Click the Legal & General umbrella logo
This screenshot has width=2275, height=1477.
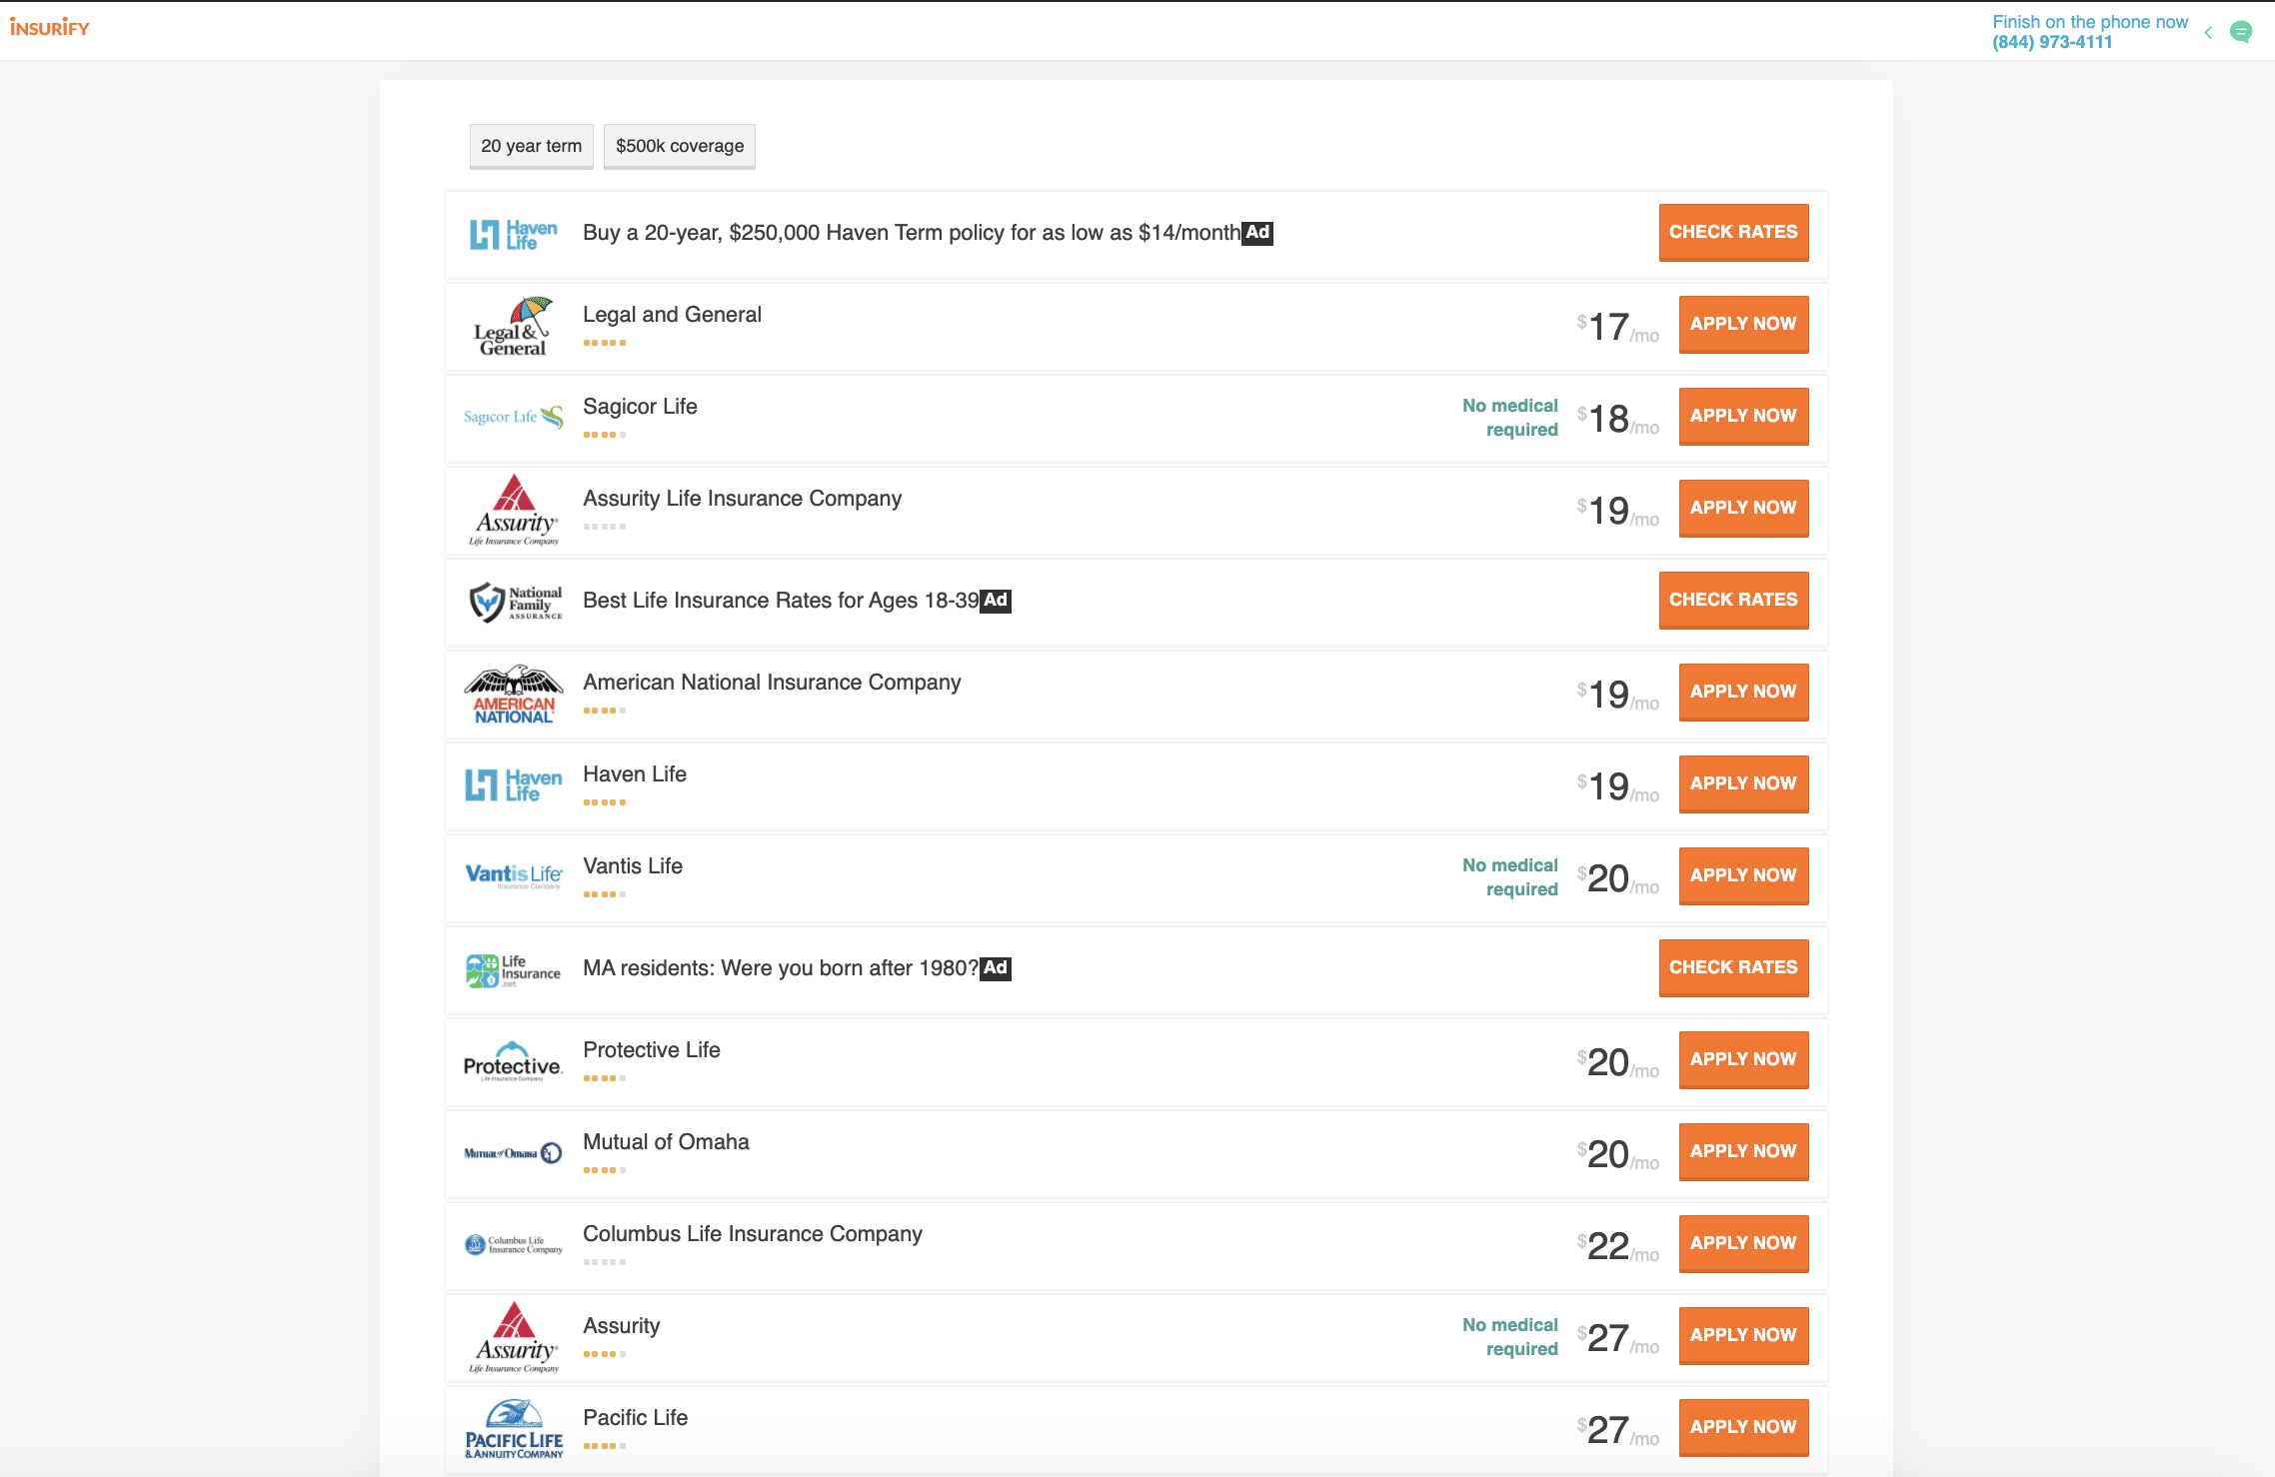point(512,327)
